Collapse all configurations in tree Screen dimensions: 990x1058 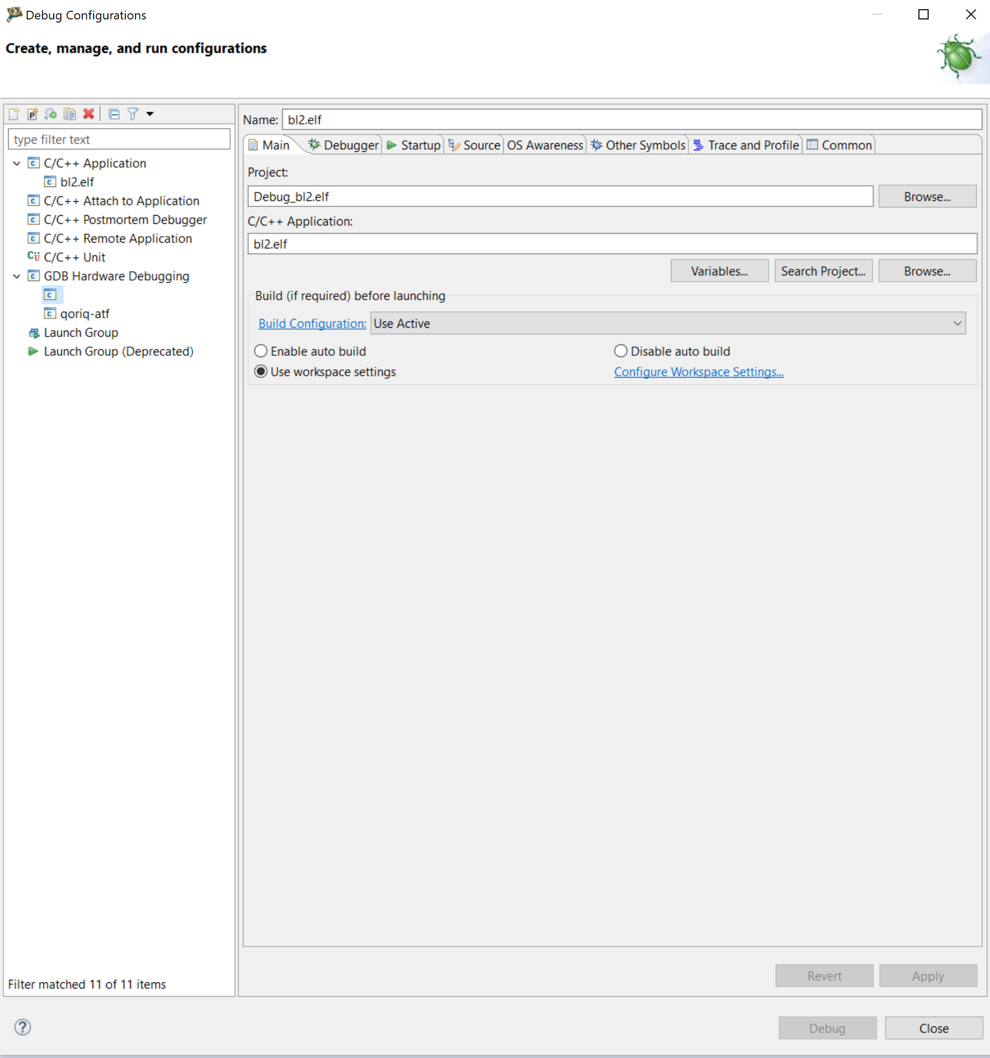114,114
